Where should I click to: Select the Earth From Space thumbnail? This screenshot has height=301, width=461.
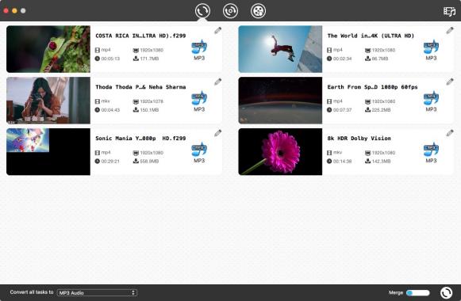(280, 101)
